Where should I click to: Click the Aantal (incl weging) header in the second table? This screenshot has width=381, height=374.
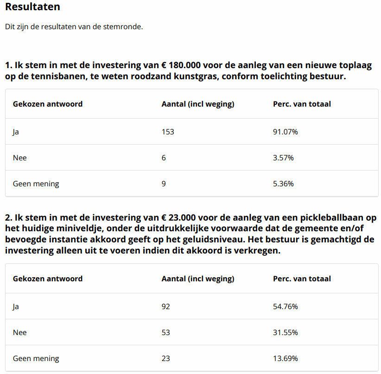click(198, 279)
